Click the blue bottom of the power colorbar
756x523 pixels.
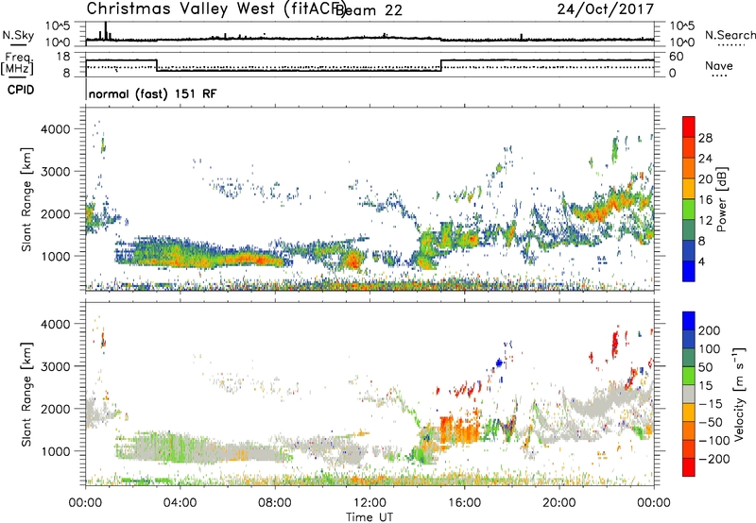(x=689, y=271)
